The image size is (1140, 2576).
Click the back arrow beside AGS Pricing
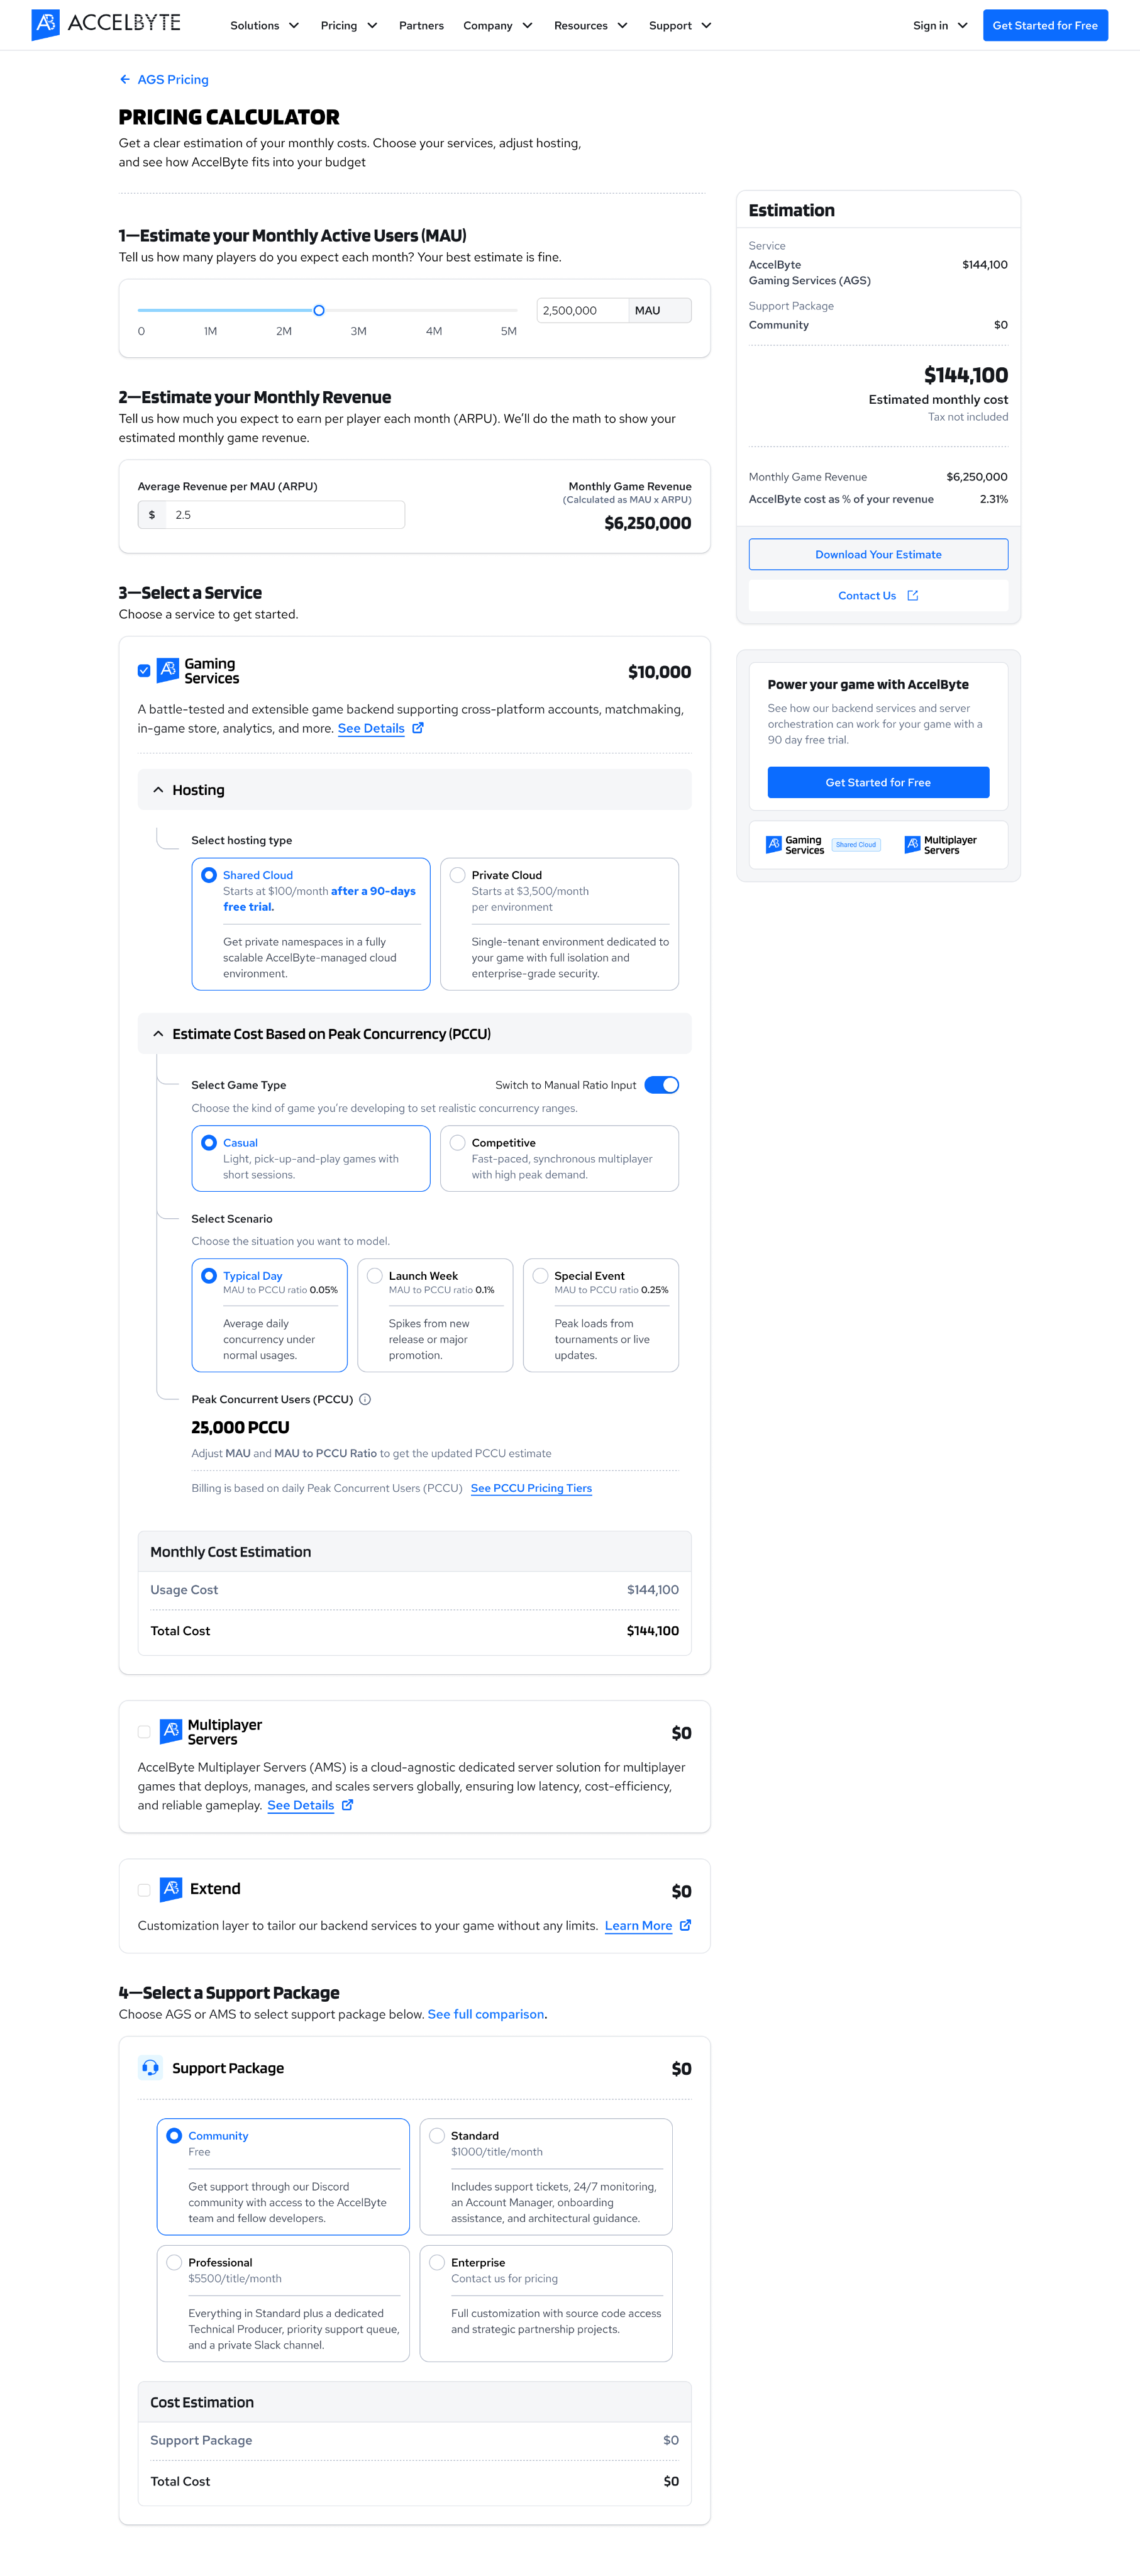(125, 80)
